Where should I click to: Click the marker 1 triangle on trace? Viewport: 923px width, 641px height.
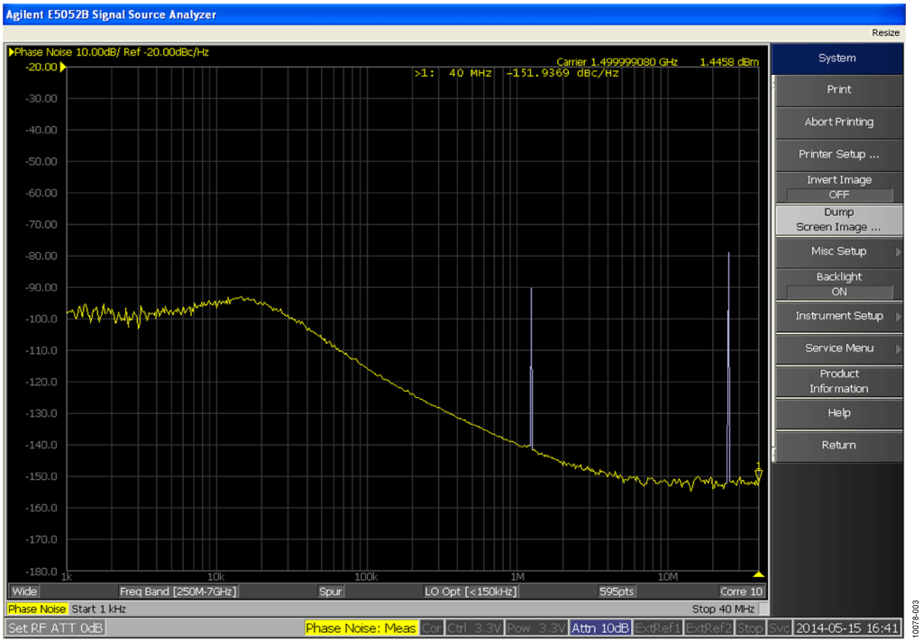758,473
